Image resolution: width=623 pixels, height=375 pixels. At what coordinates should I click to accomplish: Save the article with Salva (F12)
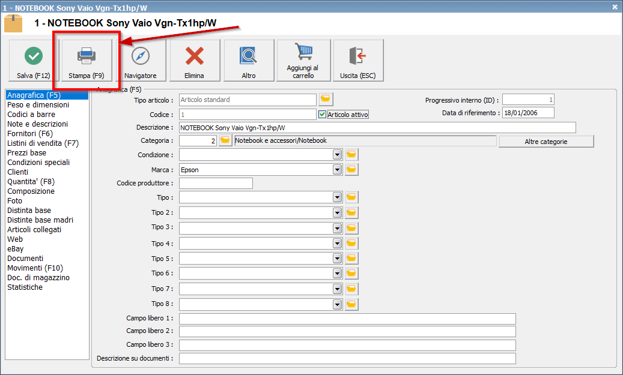pyautogui.click(x=34, y=61)
